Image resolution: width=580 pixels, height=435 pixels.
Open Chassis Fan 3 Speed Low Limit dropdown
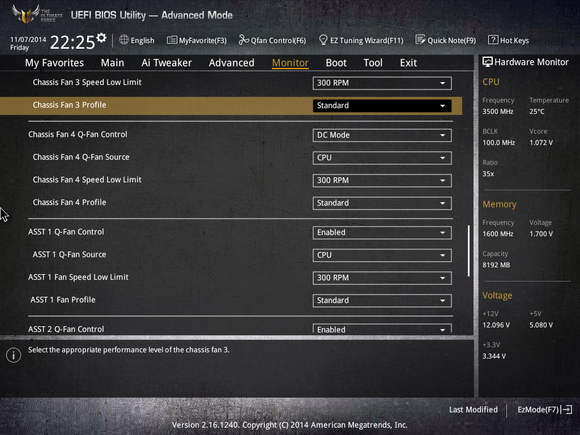[x=382, y=83]
